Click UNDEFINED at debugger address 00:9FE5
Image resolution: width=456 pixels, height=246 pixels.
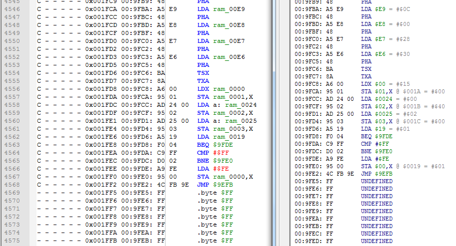(x=376, y=181)
